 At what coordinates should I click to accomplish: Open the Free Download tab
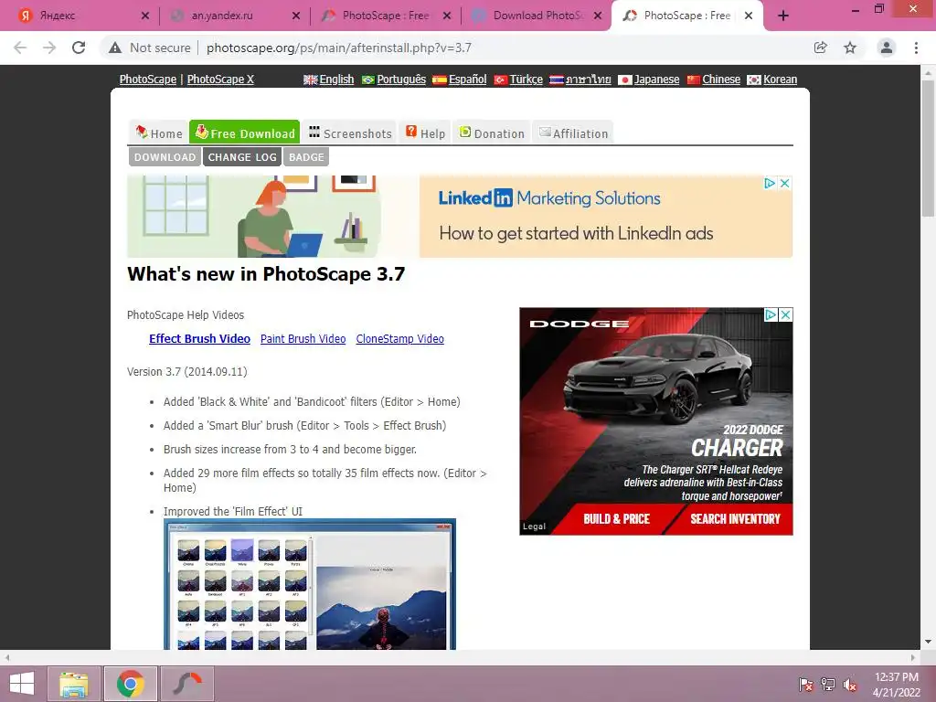click(245, 133)
